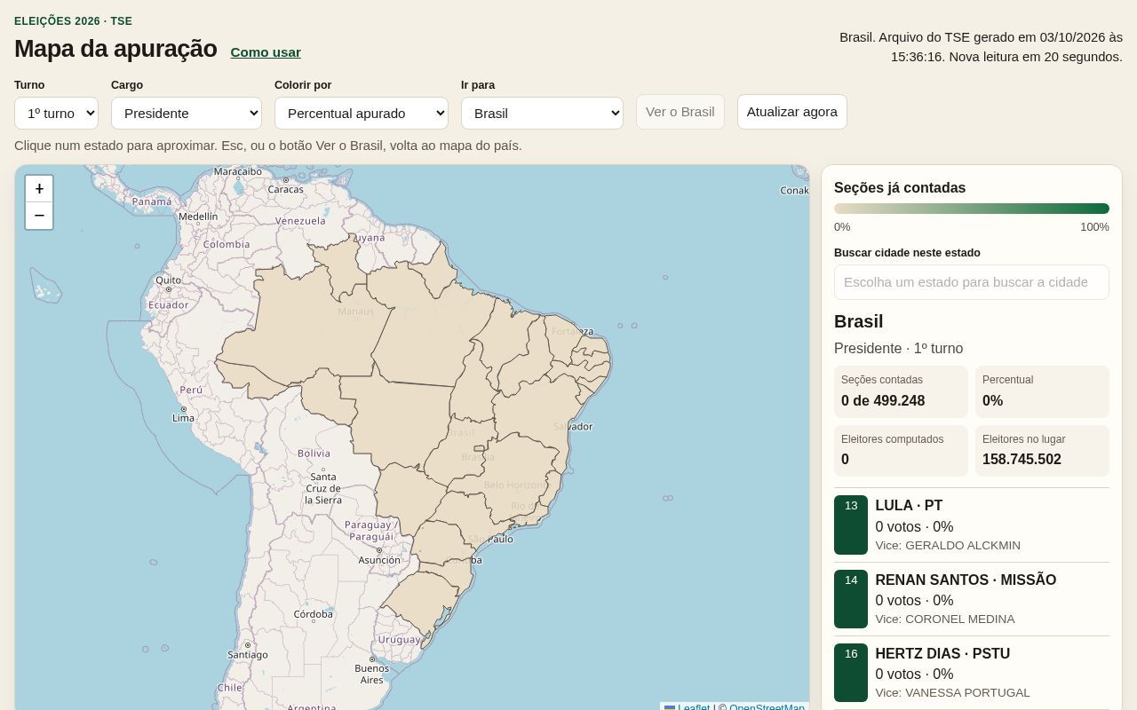Click the Seções já contadas gradient bar
Viewport: 1137px width, 710px height.
[x=972, y=209]
